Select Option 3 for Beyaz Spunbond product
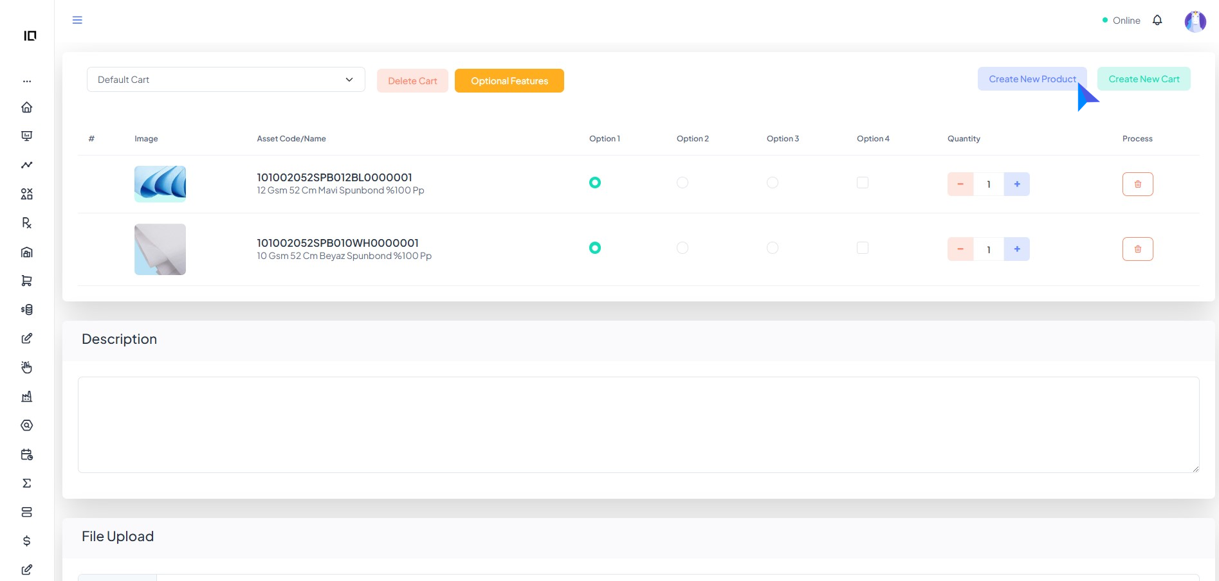 coord(773,248)
